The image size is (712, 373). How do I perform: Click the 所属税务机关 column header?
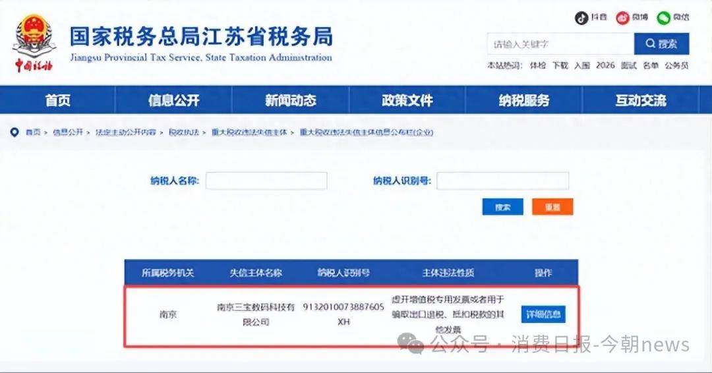click(168, 273)
